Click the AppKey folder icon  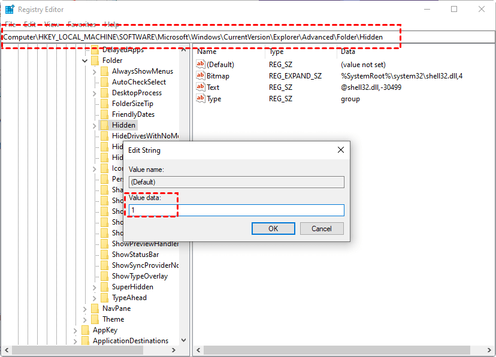(x=86, y=330)
